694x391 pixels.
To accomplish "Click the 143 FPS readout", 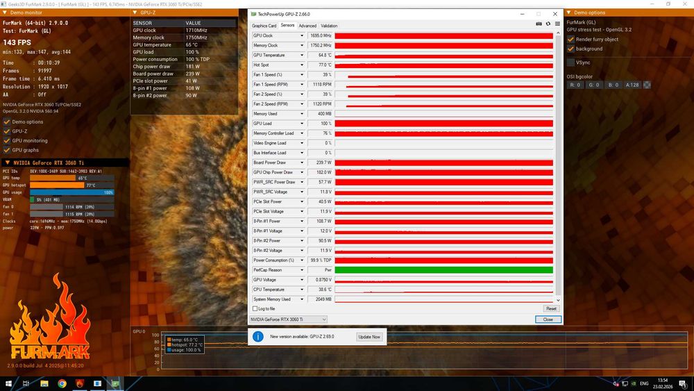I will click(17, 42).
